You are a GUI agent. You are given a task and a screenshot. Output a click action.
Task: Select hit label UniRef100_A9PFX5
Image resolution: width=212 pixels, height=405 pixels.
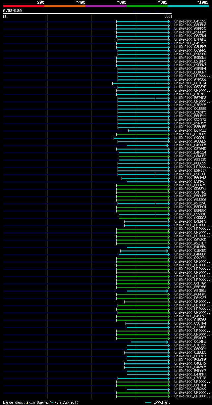(190, 28)
